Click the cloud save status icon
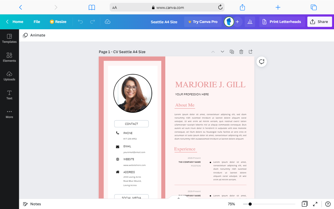The width and height of the screenshot is (334, 209). coord(108,22)
